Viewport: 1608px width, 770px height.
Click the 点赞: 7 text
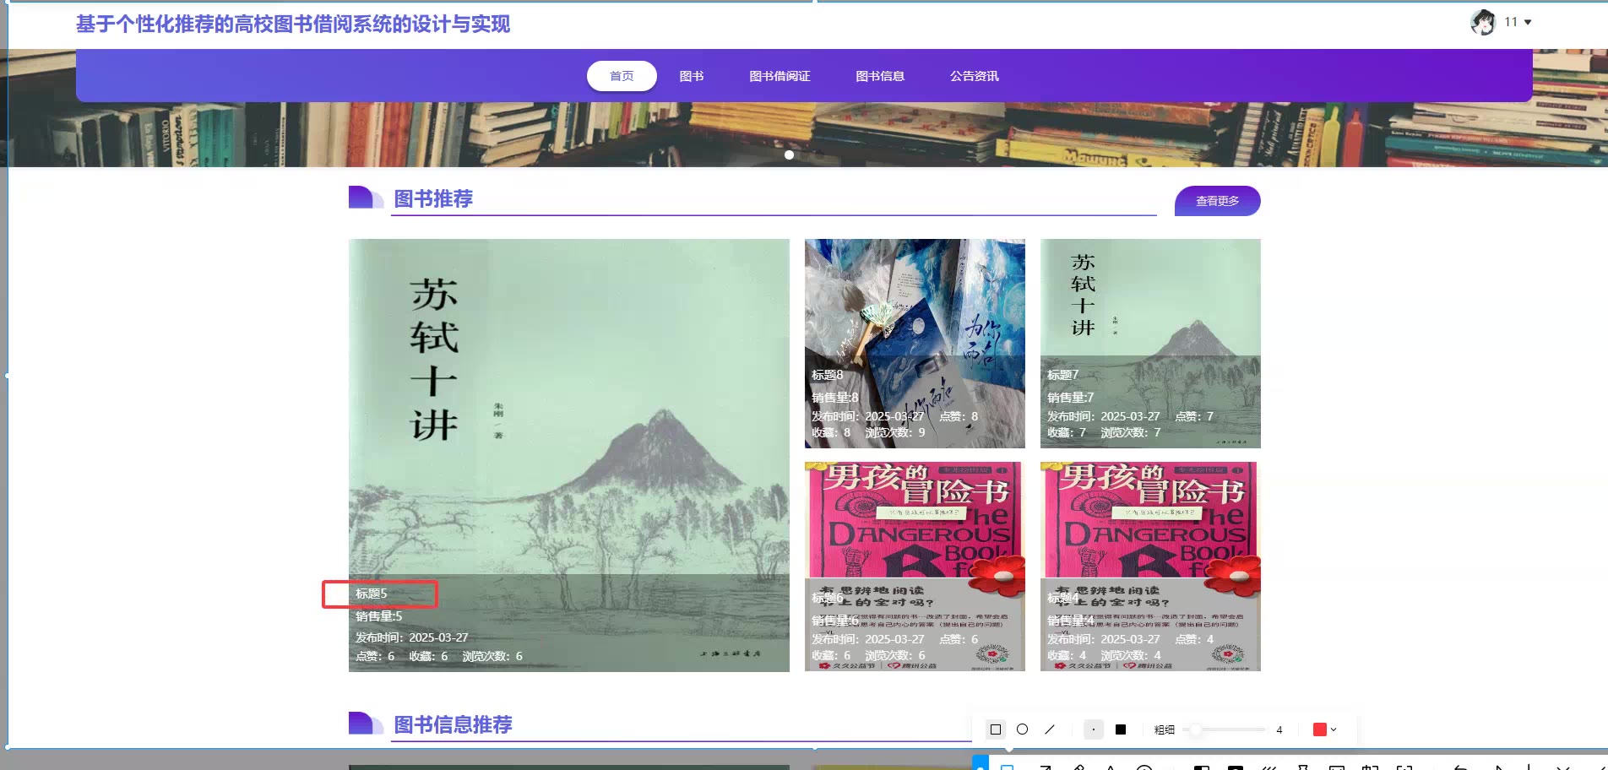coord(1194,416)
